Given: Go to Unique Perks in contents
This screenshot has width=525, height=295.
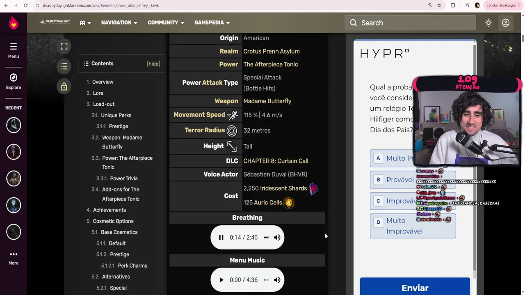Looking at the screenshot, I should click(x=116, y=116).
